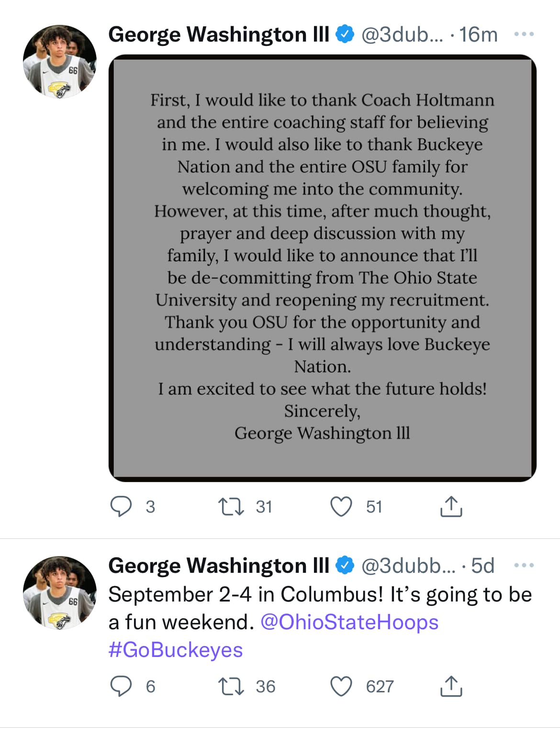The height and width of the screenshot is (733, 560).
Task: Open the 5d timestamp on the second tweet
Action: pyautogui.click(x=482, y=566)
